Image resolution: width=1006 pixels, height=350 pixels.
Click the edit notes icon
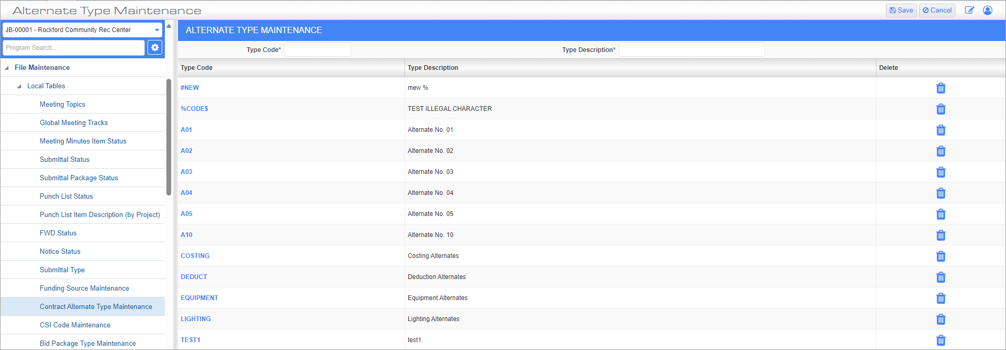969,10
